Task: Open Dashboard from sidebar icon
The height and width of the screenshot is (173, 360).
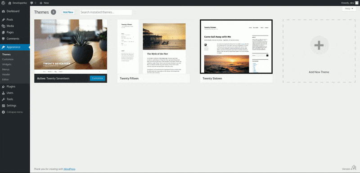Action: [3, 11]
